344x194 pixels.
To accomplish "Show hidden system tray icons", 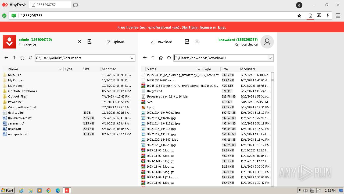I will (300, 190).
